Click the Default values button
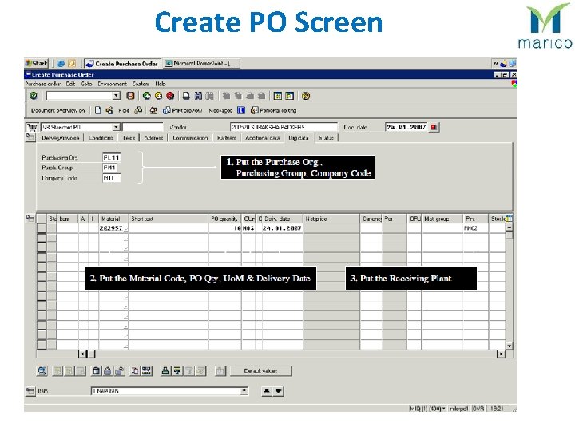 260,371
